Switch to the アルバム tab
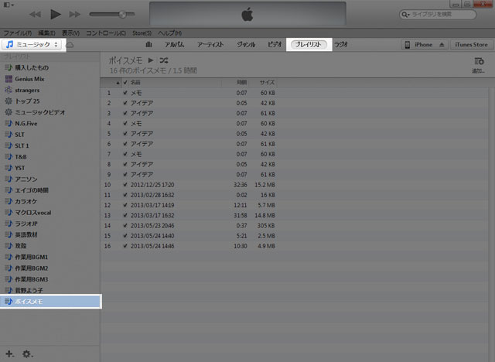 (174, 45)
